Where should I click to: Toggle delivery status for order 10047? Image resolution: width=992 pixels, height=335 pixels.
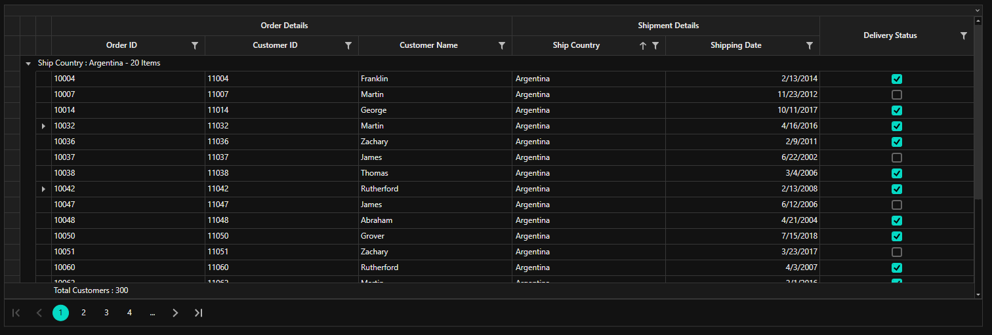point(897,205)
